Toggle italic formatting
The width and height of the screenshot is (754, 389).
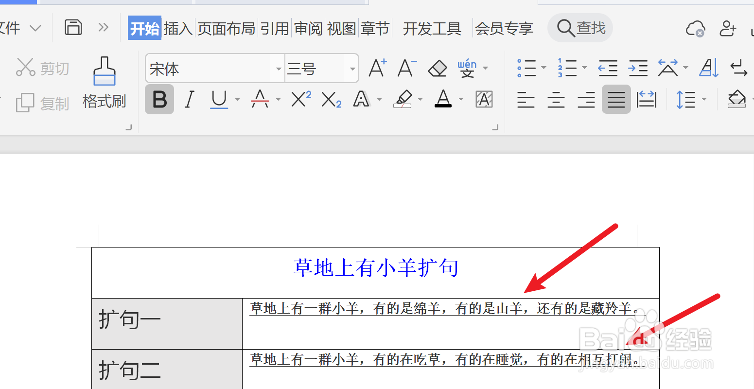[189, 99]
